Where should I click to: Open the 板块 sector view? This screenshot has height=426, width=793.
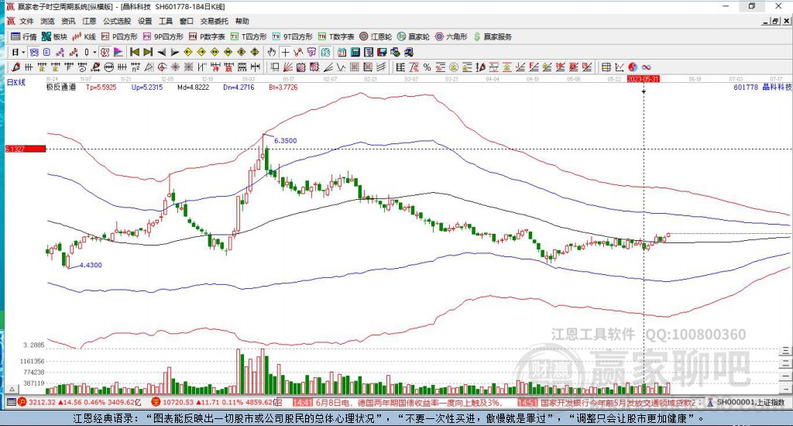pos(55,36)
